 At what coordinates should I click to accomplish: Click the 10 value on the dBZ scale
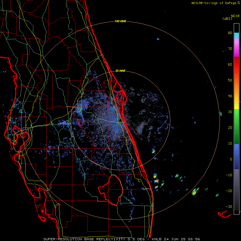(230, 144)
